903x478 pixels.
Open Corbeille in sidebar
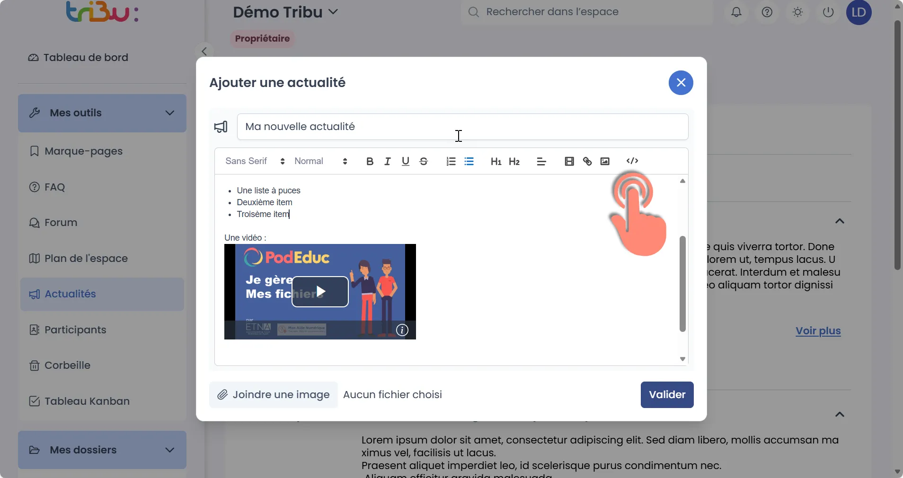click(x=60, y=365)
